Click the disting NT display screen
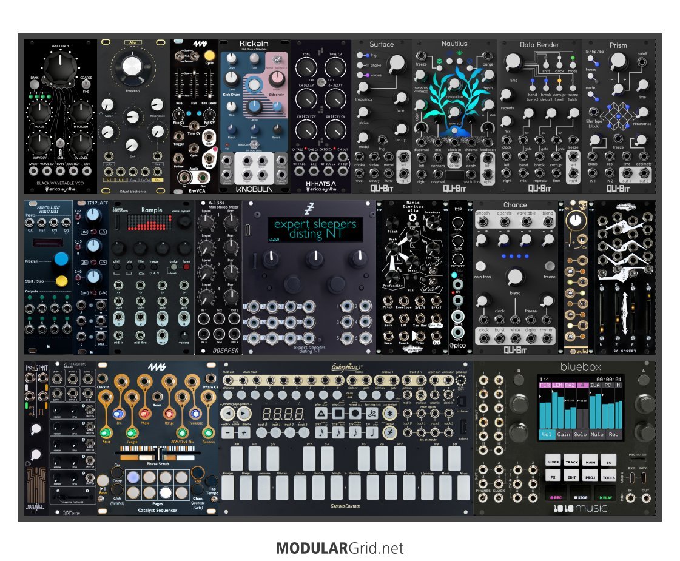 point(315,229)
